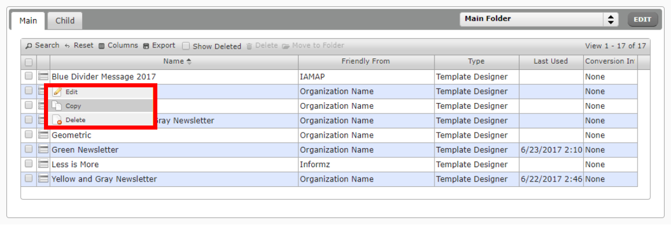
Task: Tick the select-all checkbox in header row
Action: point(29,62)
